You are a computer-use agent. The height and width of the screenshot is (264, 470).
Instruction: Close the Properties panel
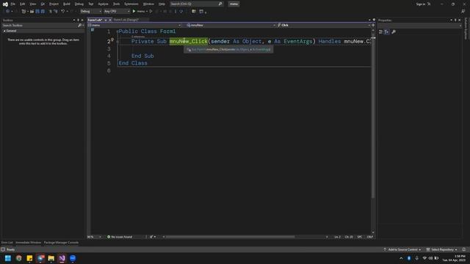[x=460, y=21]
